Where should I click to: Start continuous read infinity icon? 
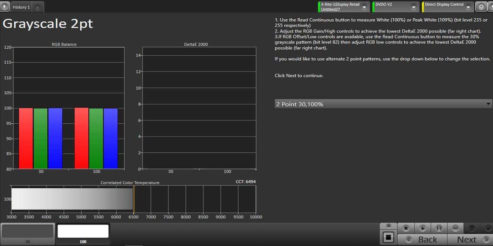[455, 228]
